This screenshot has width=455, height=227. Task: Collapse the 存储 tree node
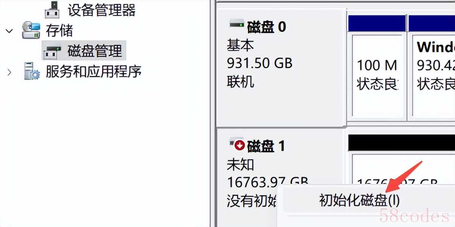pos(9,31)
